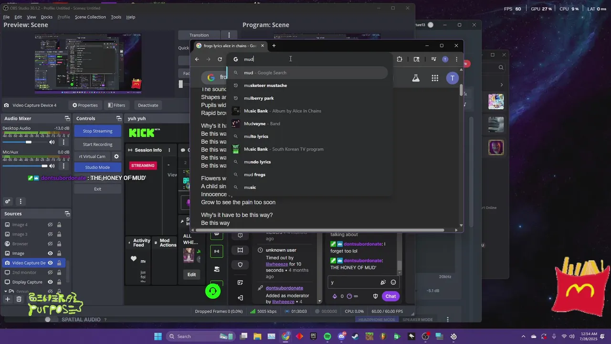Click the Windows taskbar Search box
The image size is (611, 344).
(x=200, y=336)
